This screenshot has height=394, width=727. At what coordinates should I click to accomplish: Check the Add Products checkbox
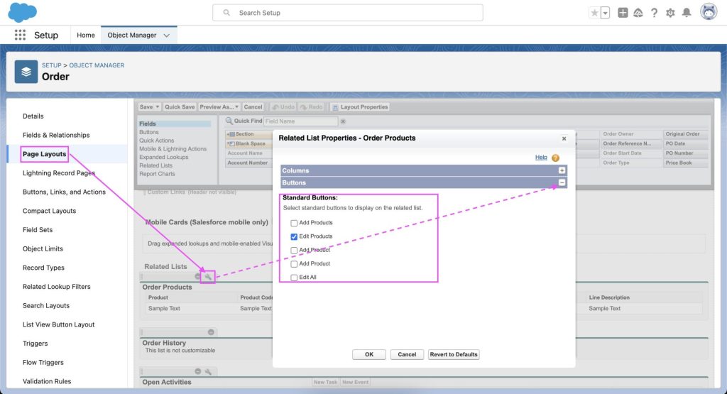pos(294,223)
